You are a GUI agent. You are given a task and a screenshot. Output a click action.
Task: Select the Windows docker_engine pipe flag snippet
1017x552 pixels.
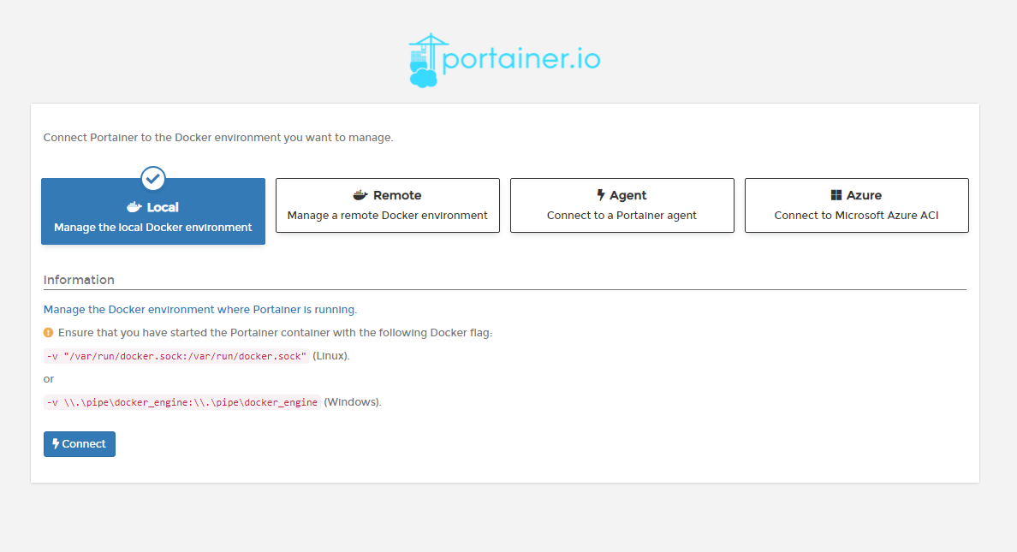[181, 401]
